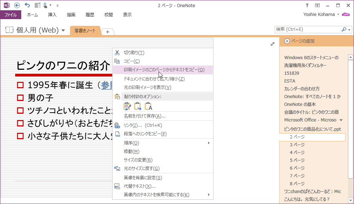Select ドキュメントに合わせて拡大/縮小(Z)
The height and width of the screenshot is (204, 354).
(x=162, y=79)
